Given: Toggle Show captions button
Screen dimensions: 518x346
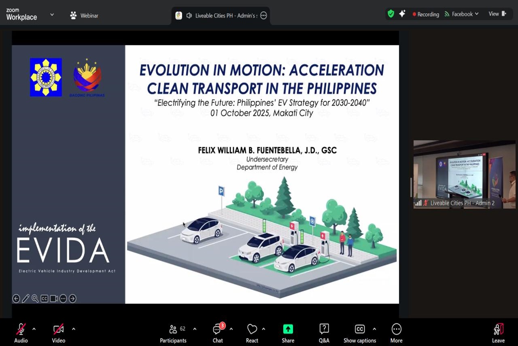Looking at the screenshot, I should [359, 333].
